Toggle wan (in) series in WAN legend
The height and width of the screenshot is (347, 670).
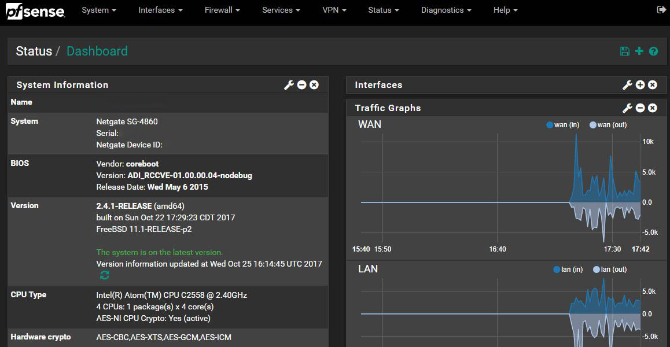tap(563, 125)
